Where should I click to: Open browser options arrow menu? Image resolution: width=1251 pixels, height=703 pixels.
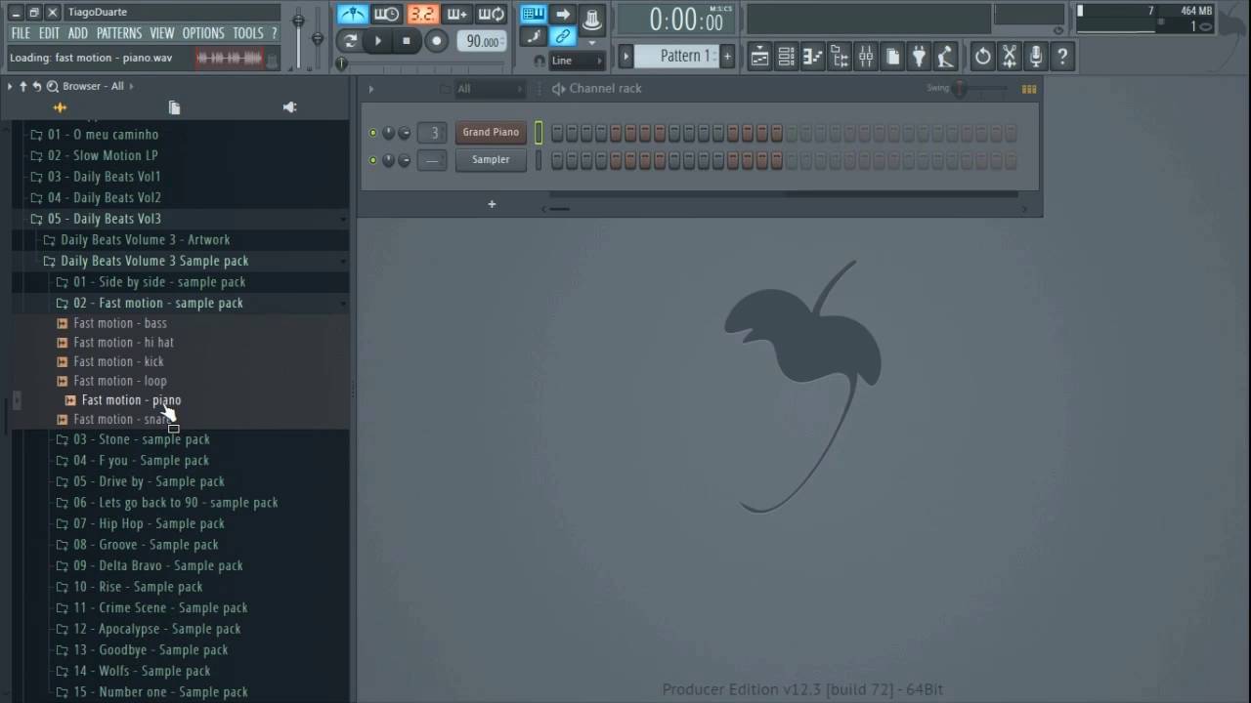point(10,86)
